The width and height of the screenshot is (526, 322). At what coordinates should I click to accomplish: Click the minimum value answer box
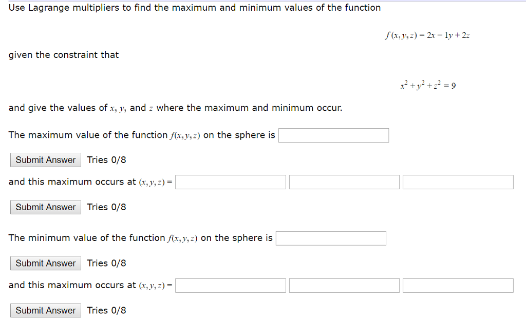click(331, 238)
